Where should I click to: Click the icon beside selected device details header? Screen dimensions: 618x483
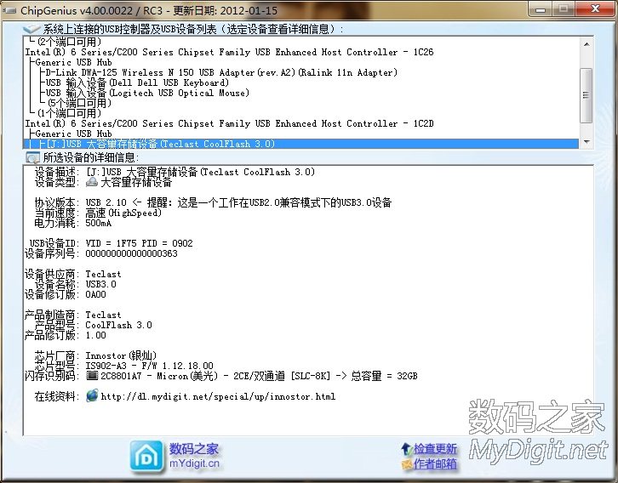(x=32, y=158)
